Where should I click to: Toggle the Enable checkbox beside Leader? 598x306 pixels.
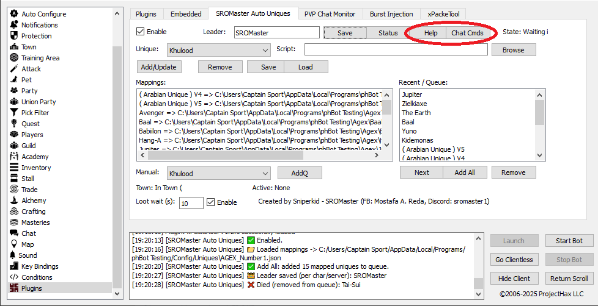pos(141,32)
